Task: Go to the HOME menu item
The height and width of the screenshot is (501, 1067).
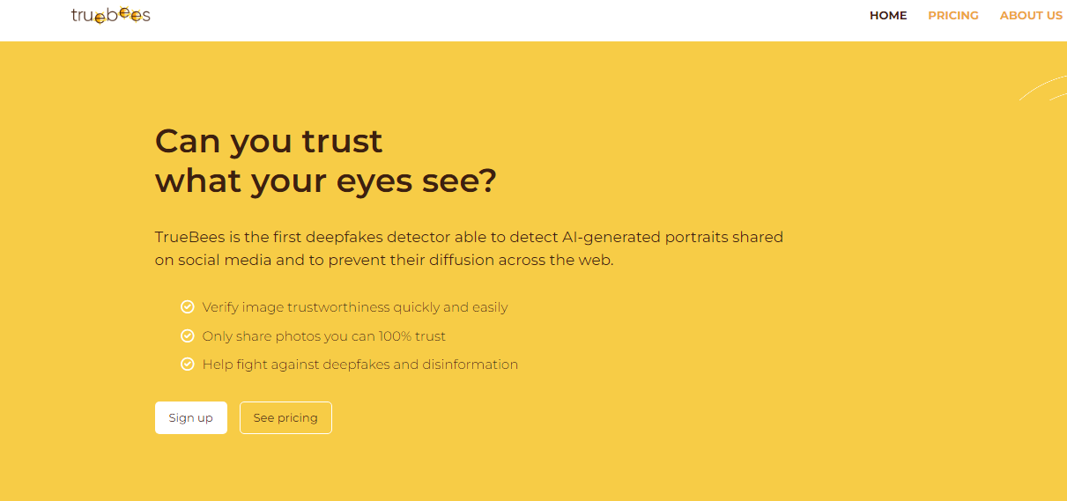Action: [888, 16]
